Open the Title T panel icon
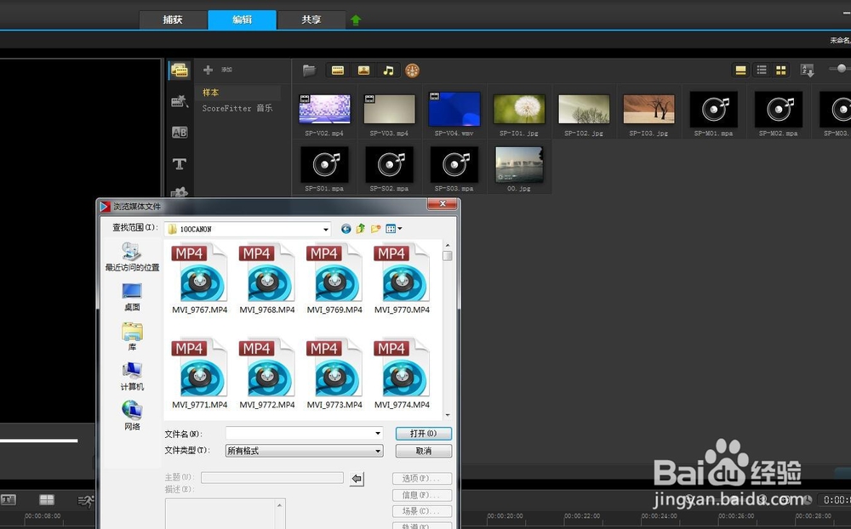This screenshot has height=529, width=851. 179,164
